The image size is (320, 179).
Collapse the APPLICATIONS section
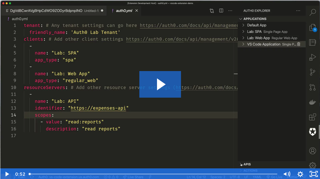241,19
